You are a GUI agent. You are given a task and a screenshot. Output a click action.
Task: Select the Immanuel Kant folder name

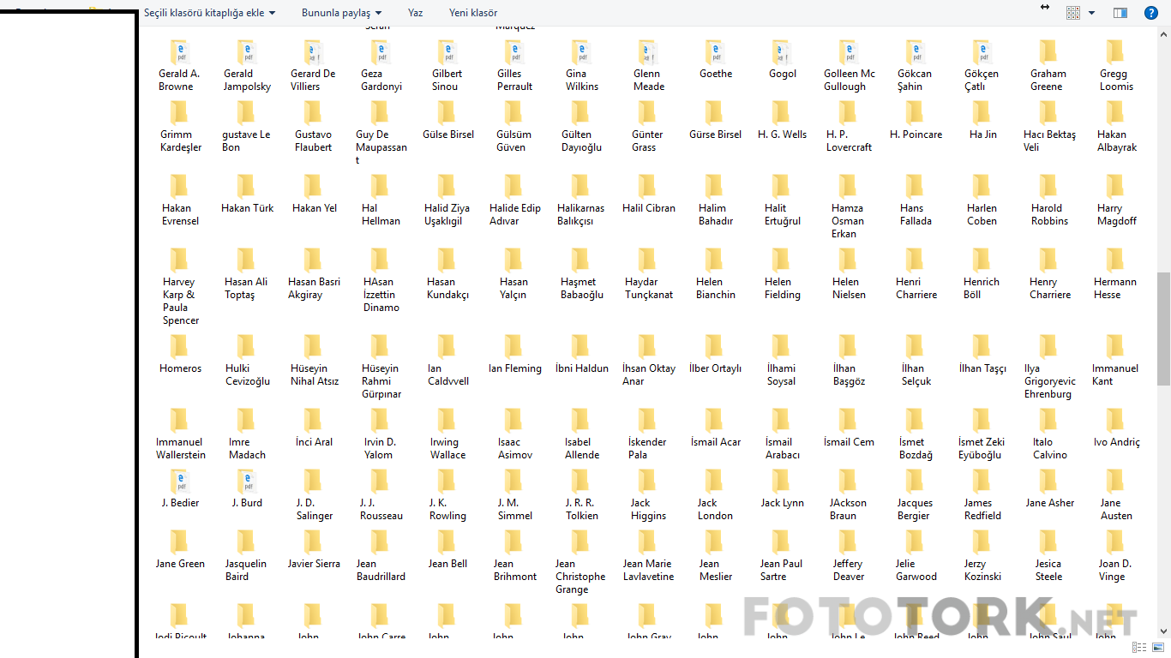(x=1115, y=374)
